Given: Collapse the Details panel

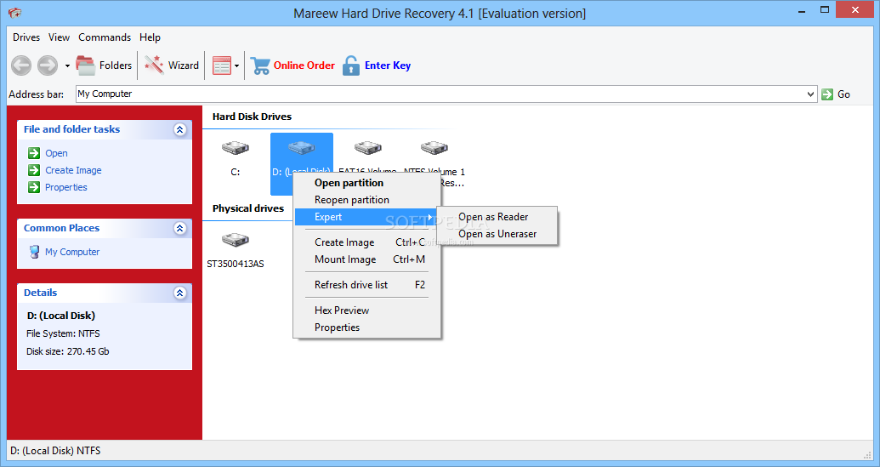Looking at the screenshot, I should tap(179, 293).
